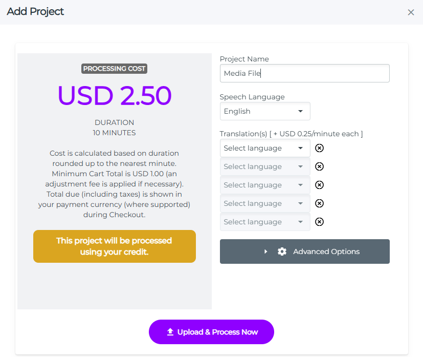Remove the second translation language row

click(319, 166)
